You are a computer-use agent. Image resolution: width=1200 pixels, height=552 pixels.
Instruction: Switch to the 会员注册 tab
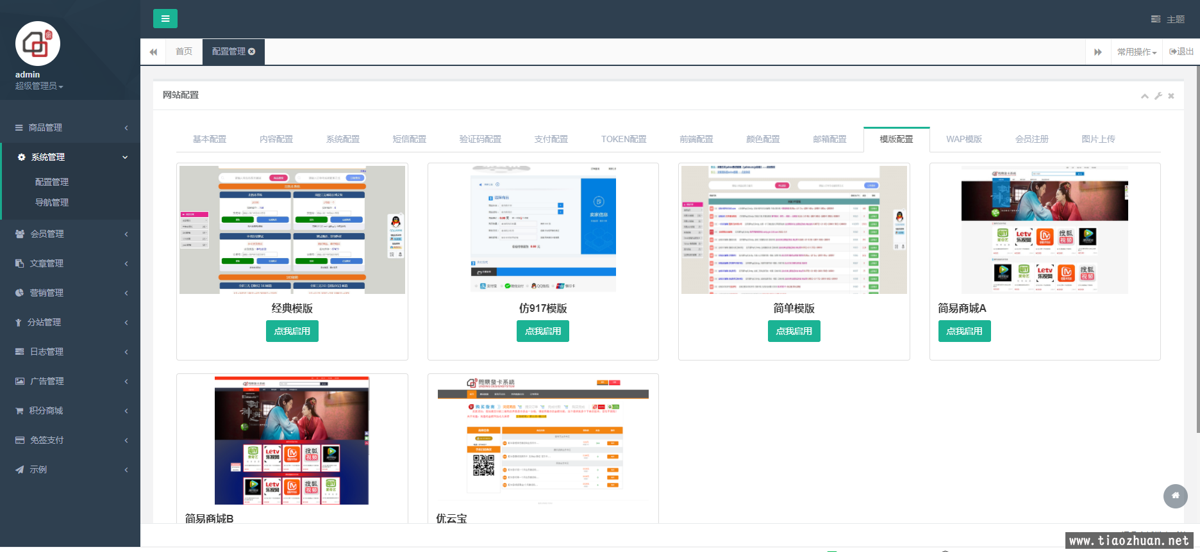[1032, 139]
